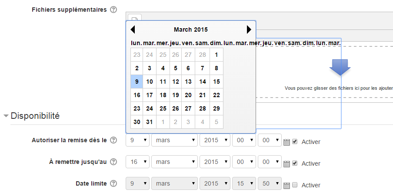Viewport: 393px width, 196px height.
Task: Open help for Fichiers supplémentaires
Action: click(113, 10)
